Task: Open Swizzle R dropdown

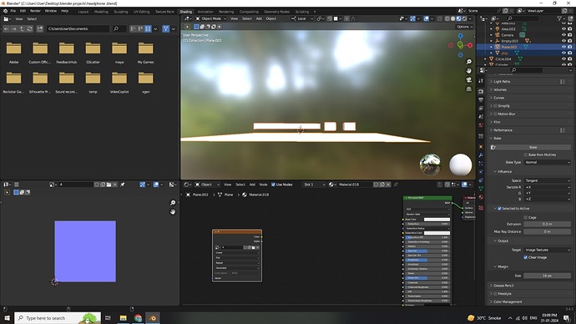Action: (x=548, y=187)
